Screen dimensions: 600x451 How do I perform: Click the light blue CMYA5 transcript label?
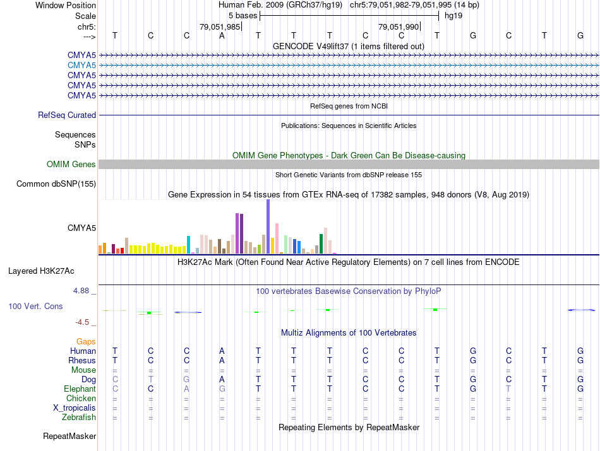pyautogui.click(x=81, y=66)
